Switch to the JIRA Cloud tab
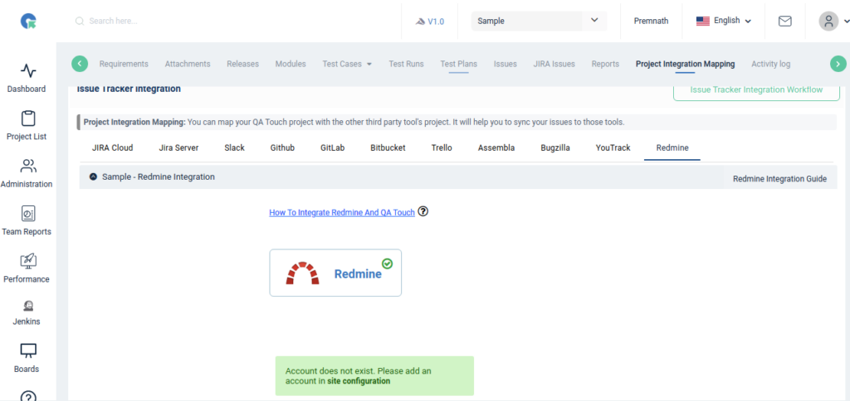 tap(112, 147)
